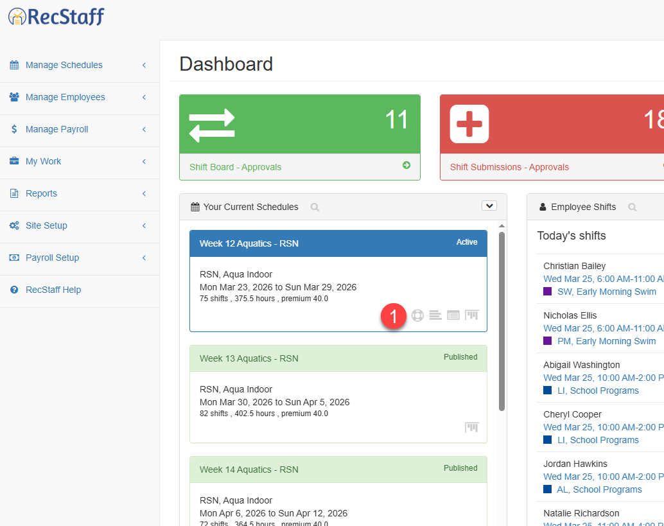Click the name Abigail Washington
The width and height of the screenshot is (664, 526).
581,365
